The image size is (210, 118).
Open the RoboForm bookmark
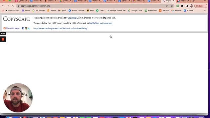pos(151,10)
